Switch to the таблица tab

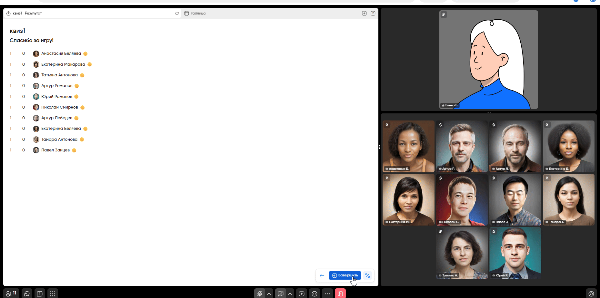point(198,14)
